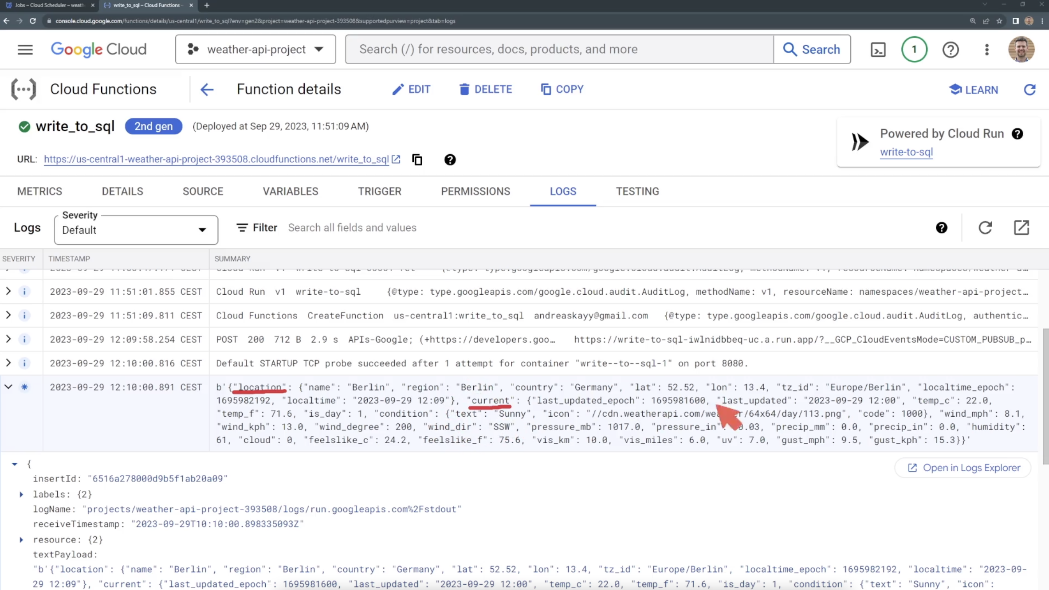The image size is (1049, 590).
Task: Click the logName value text
Action: pyautogui.click(x=272, y=509)
